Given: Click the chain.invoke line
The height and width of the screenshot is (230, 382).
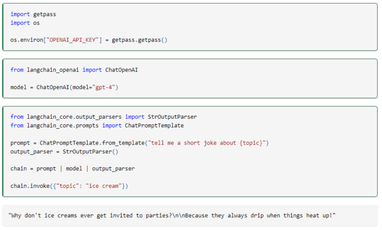Looking at the screenshot, I should click(x=69, y=186).
